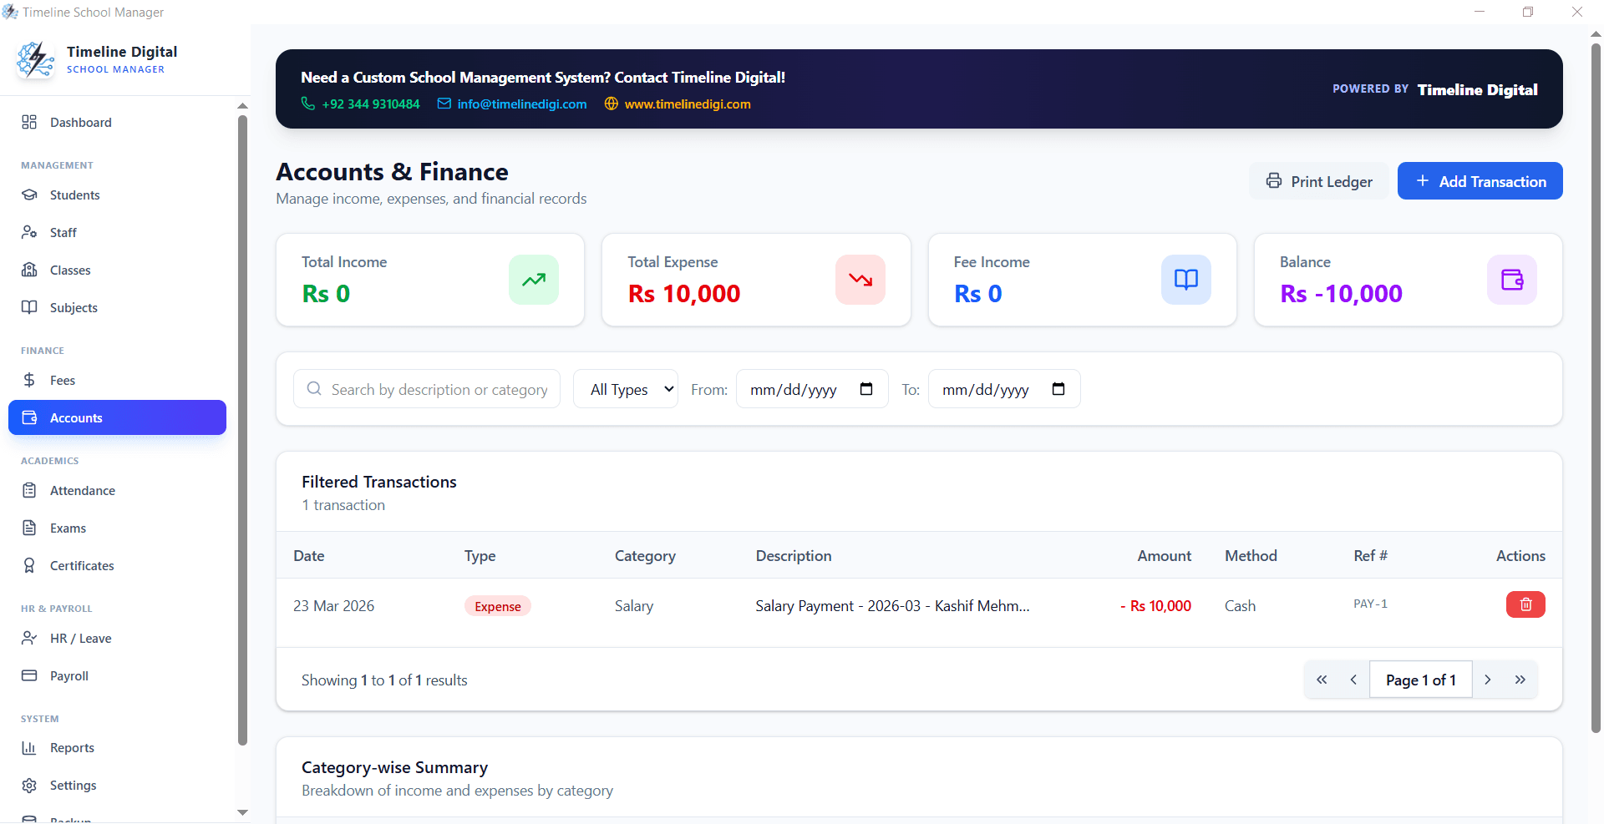Open the From date picker
This screenshot has height=824, width=1604.
(x=866, y=388)
